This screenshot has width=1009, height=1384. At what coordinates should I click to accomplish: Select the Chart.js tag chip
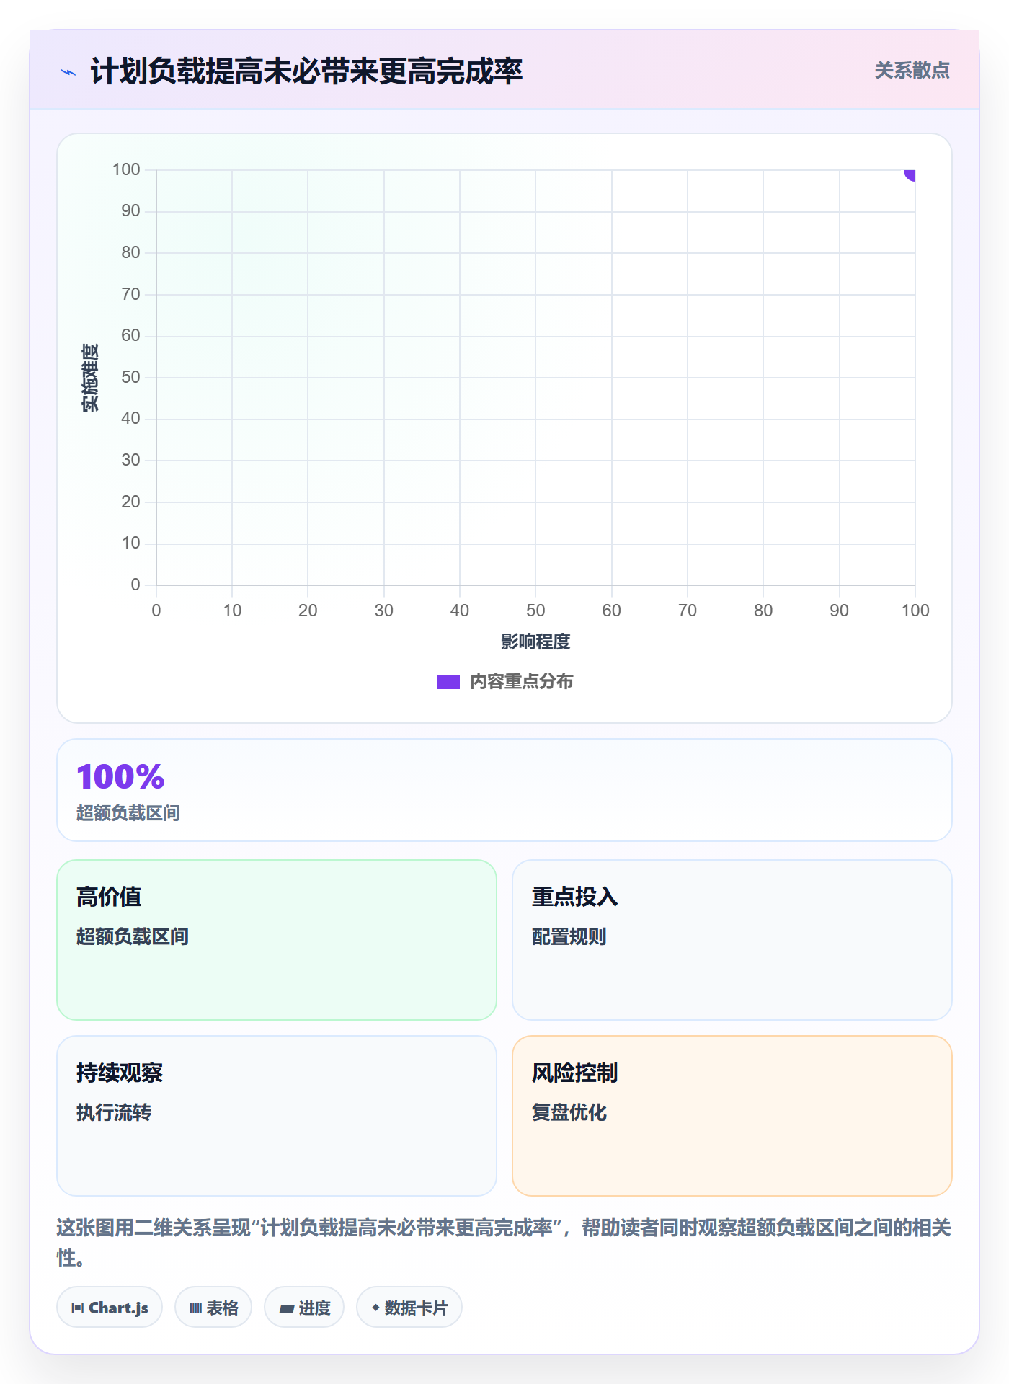pyautogui.click(x=110, y=1307)
